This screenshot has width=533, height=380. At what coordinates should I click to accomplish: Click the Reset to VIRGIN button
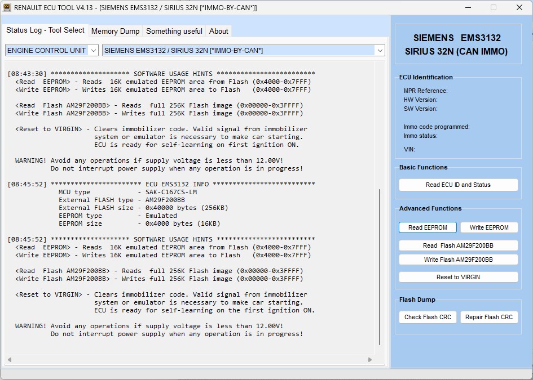tap(458, 277)
